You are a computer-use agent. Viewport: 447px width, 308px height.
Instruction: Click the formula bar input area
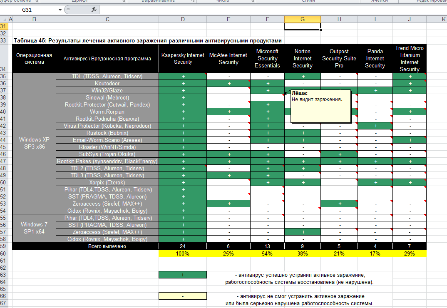click(x=273, y=10)
